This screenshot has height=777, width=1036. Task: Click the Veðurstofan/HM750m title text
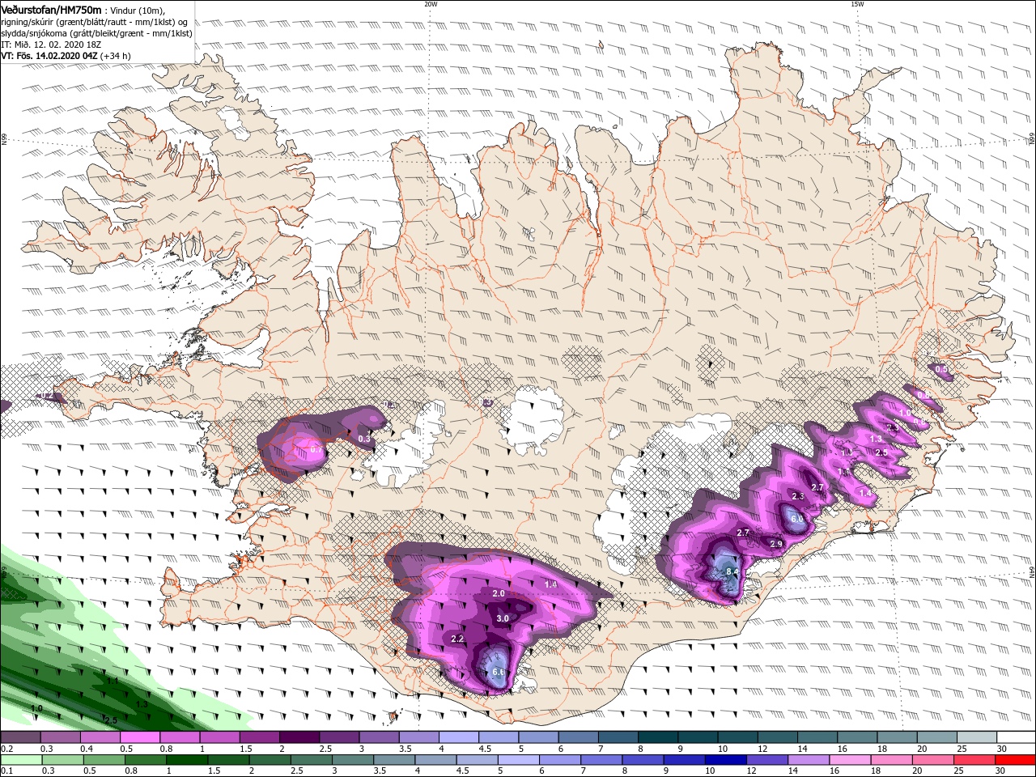pos(51,9)
